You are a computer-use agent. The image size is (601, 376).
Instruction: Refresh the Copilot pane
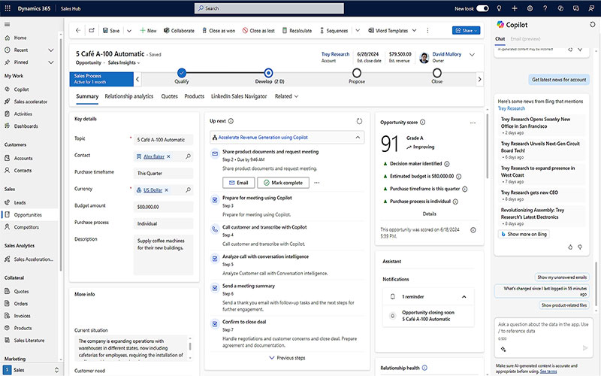pyautogui.click(x=592, y=25)
